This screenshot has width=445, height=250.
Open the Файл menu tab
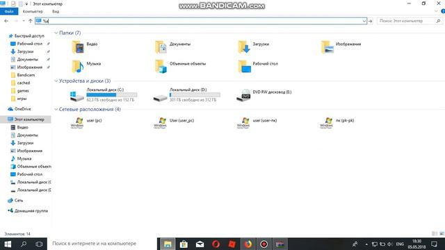pos(9,11)
